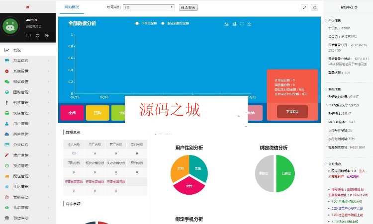373x224 pixels.
Task: Open the 6.20 店员中心APP上线 news link
Action: pos(347,208)
